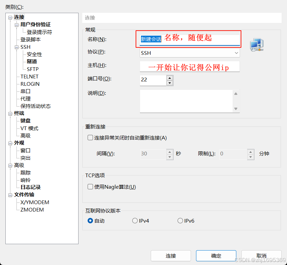Screen dimensions: 287x265
Task: Click the networked computers session icon
Action: [256, 45]
